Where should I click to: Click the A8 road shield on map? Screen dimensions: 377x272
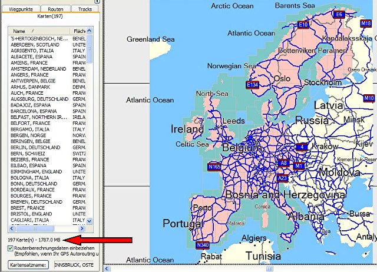point(284,163)
